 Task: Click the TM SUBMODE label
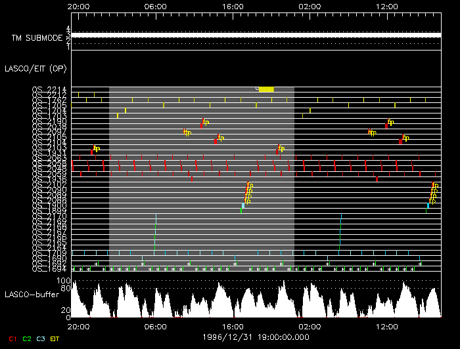tap(37, 38)
